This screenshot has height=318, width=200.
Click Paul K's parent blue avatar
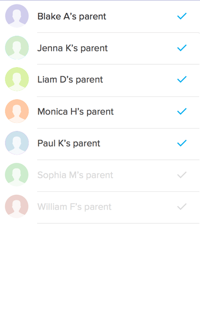click(x=17, y=143)
